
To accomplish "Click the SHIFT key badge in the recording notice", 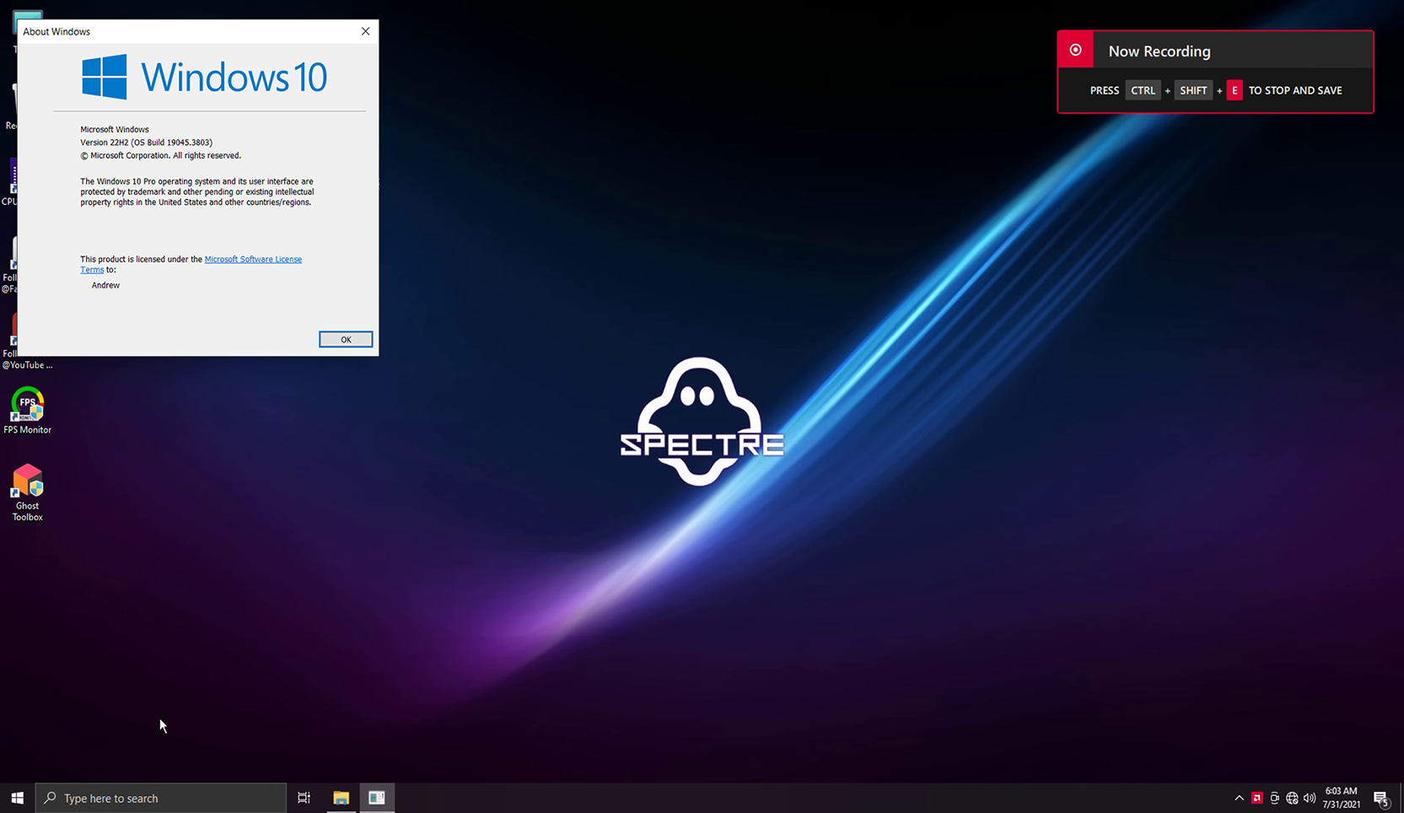I will [x=1193, y=90].
